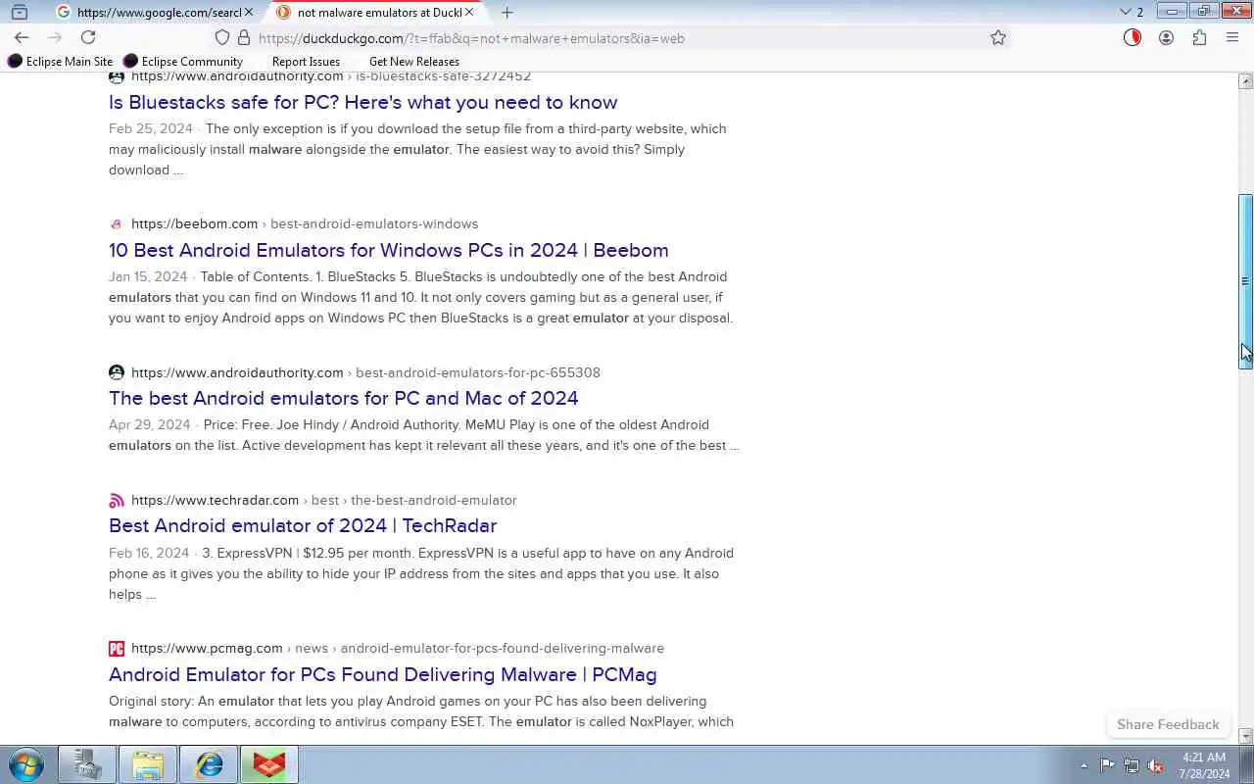Open the red extension icon in toolbar
Viewport: 1254px width, 784px height.
click(x=1133, y=37)
